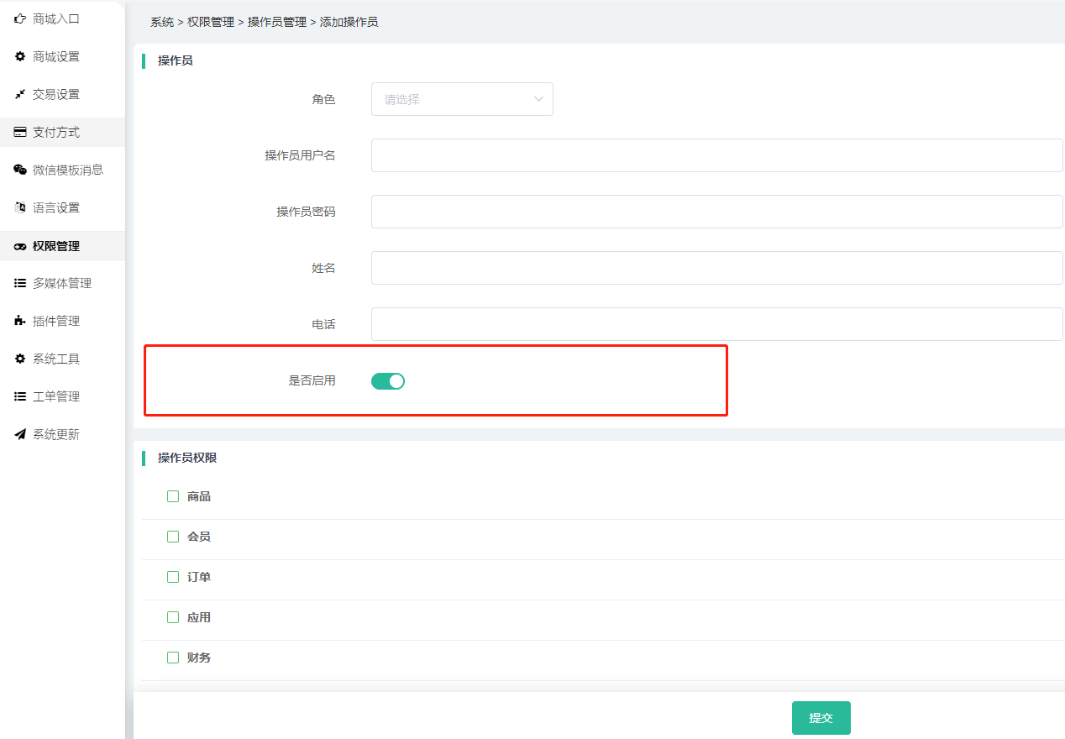This screenshot has width=1065, height=739.
Task: Submit the form with 提交 button
Action: [821, 718]
